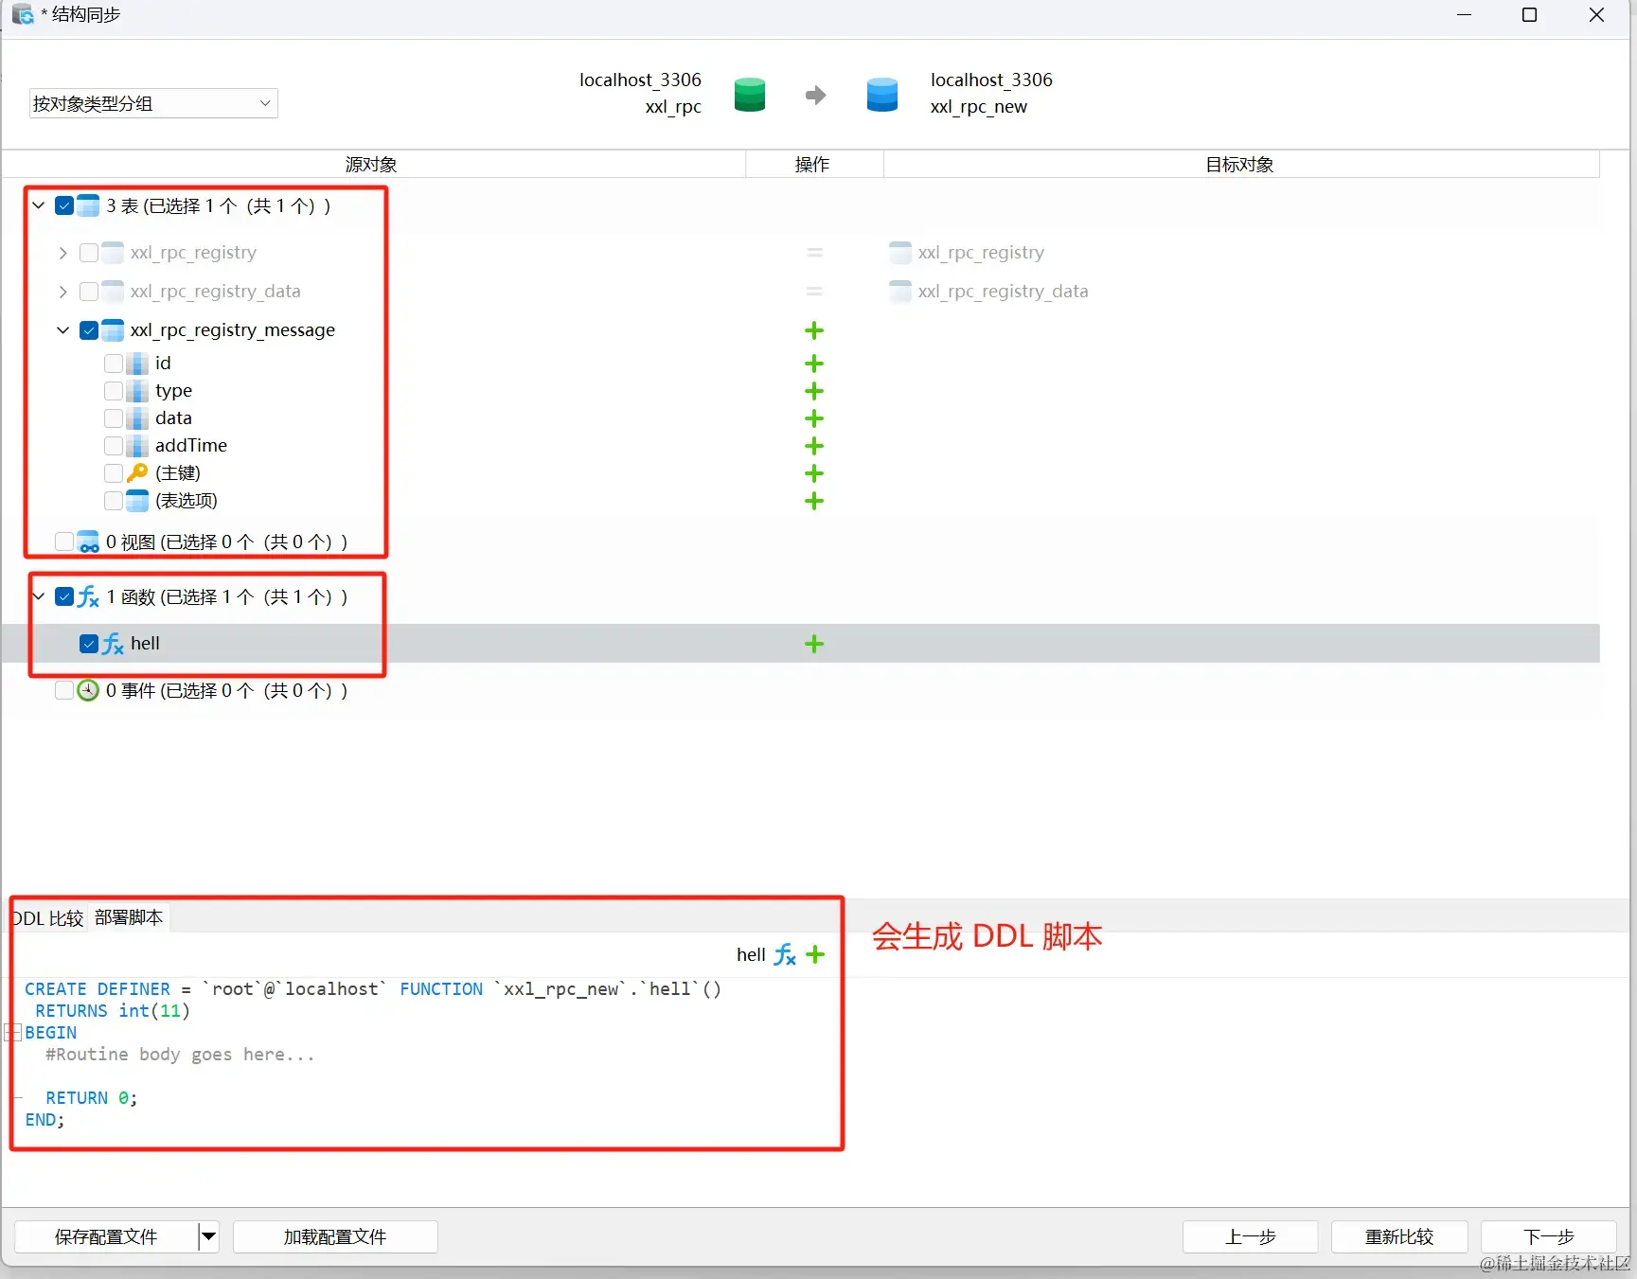Click the green plus in the id row
This screenshot has width=1637, height=1279.
814,364
